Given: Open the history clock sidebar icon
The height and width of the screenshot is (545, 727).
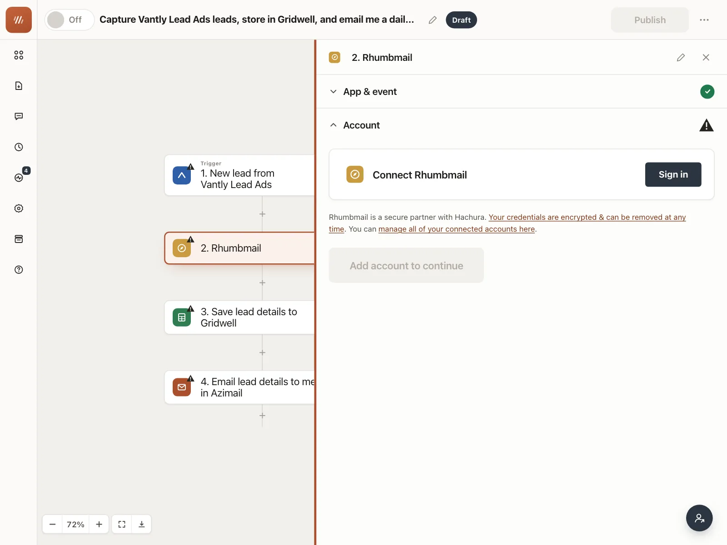Looking at the screenshot, I should [19, 147].
